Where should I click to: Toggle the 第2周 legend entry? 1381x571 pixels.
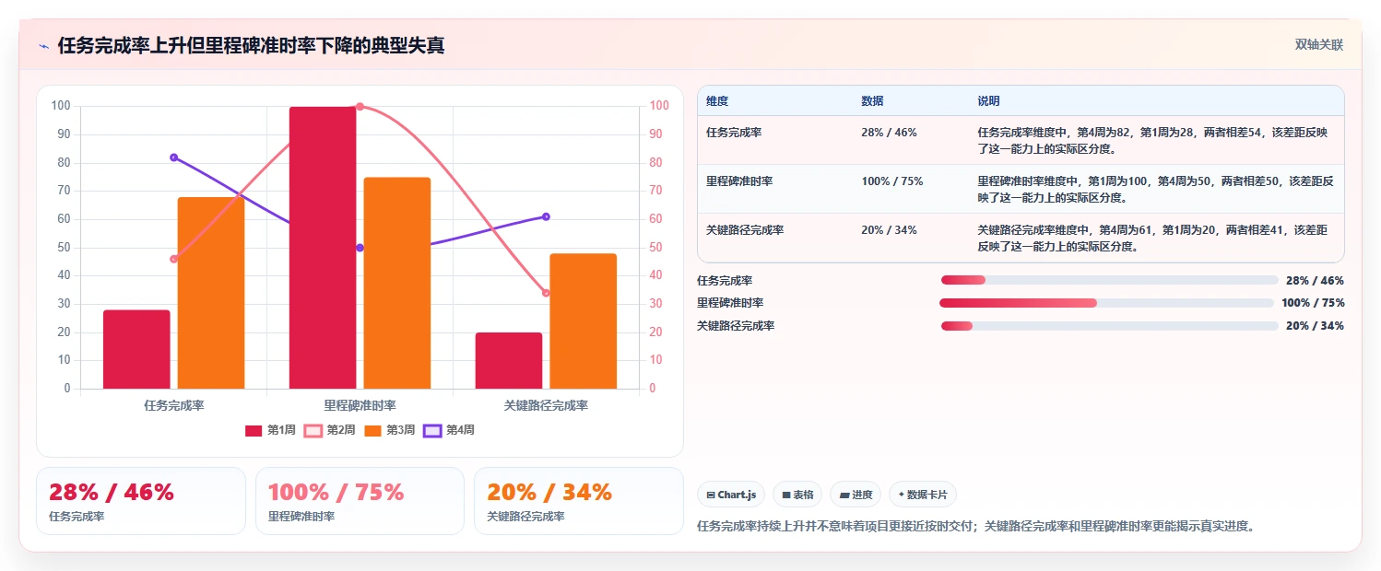point(330,430)
